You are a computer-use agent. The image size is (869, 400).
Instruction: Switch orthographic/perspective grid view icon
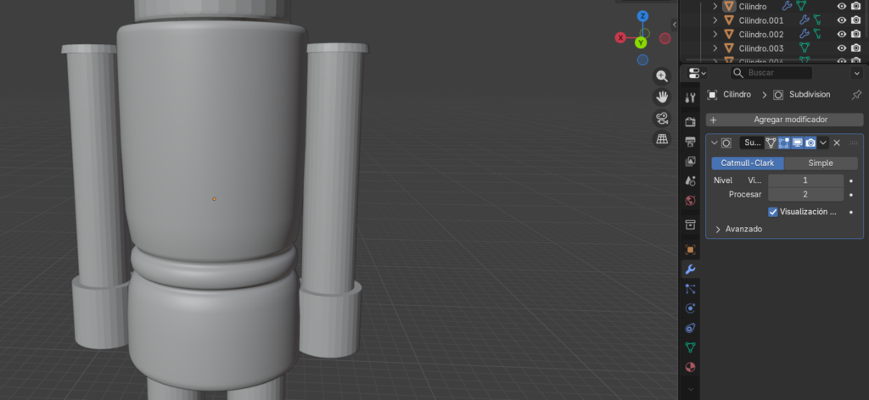coord(662,139)
